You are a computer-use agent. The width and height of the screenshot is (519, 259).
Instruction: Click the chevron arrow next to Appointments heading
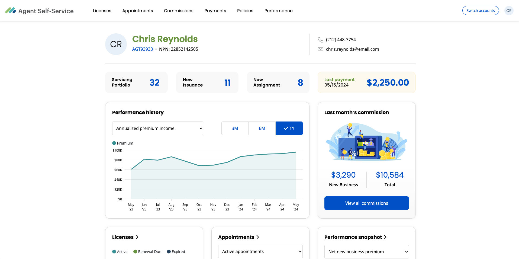257,237
